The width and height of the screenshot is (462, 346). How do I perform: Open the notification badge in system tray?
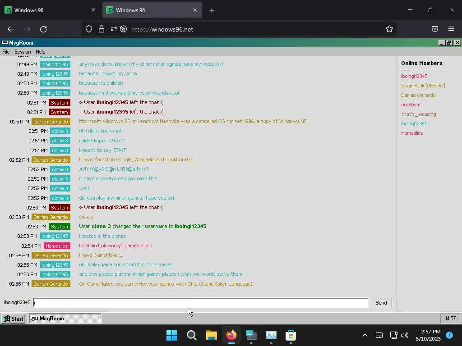click(449, 335)
